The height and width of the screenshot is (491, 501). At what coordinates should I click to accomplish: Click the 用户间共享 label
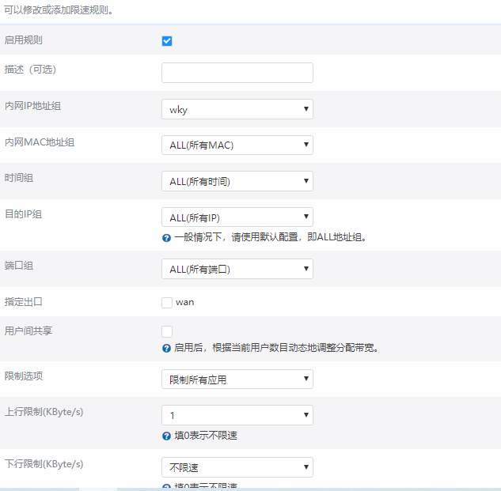coord(28,330)
